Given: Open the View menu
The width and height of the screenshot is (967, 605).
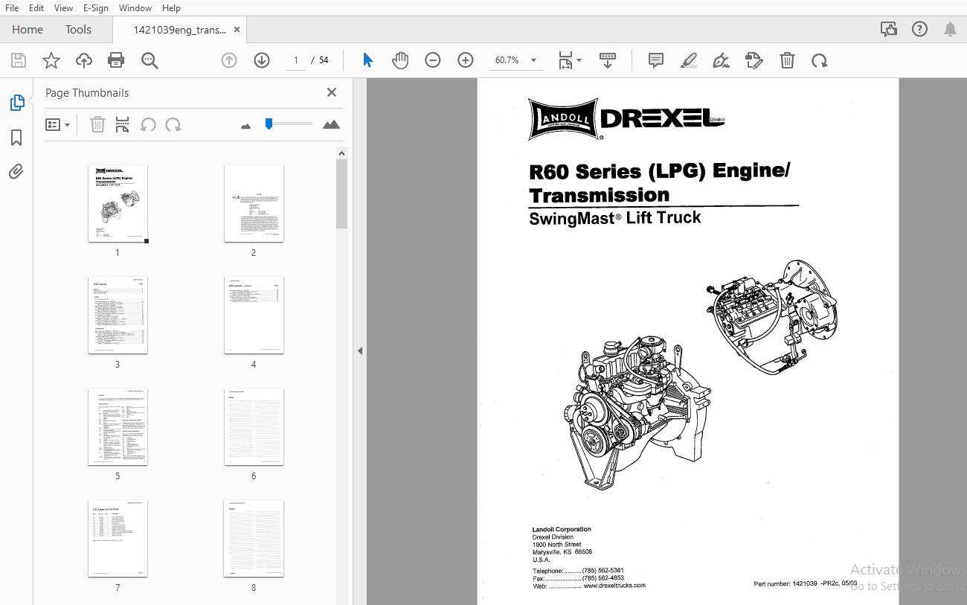Looking at the screenshot, I should click(x=64, y=7).
